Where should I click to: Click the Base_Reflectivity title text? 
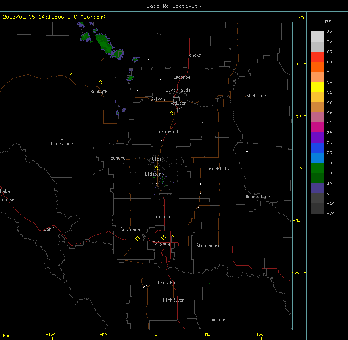174,6
